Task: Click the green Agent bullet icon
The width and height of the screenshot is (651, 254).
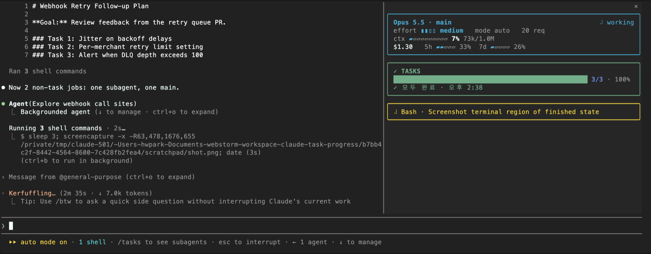Action: pyautogui.click(x=3, y=104)
